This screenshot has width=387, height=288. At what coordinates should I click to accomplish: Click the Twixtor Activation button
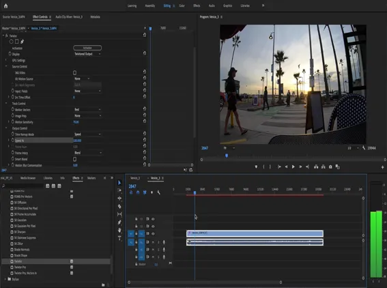(87, 48)
